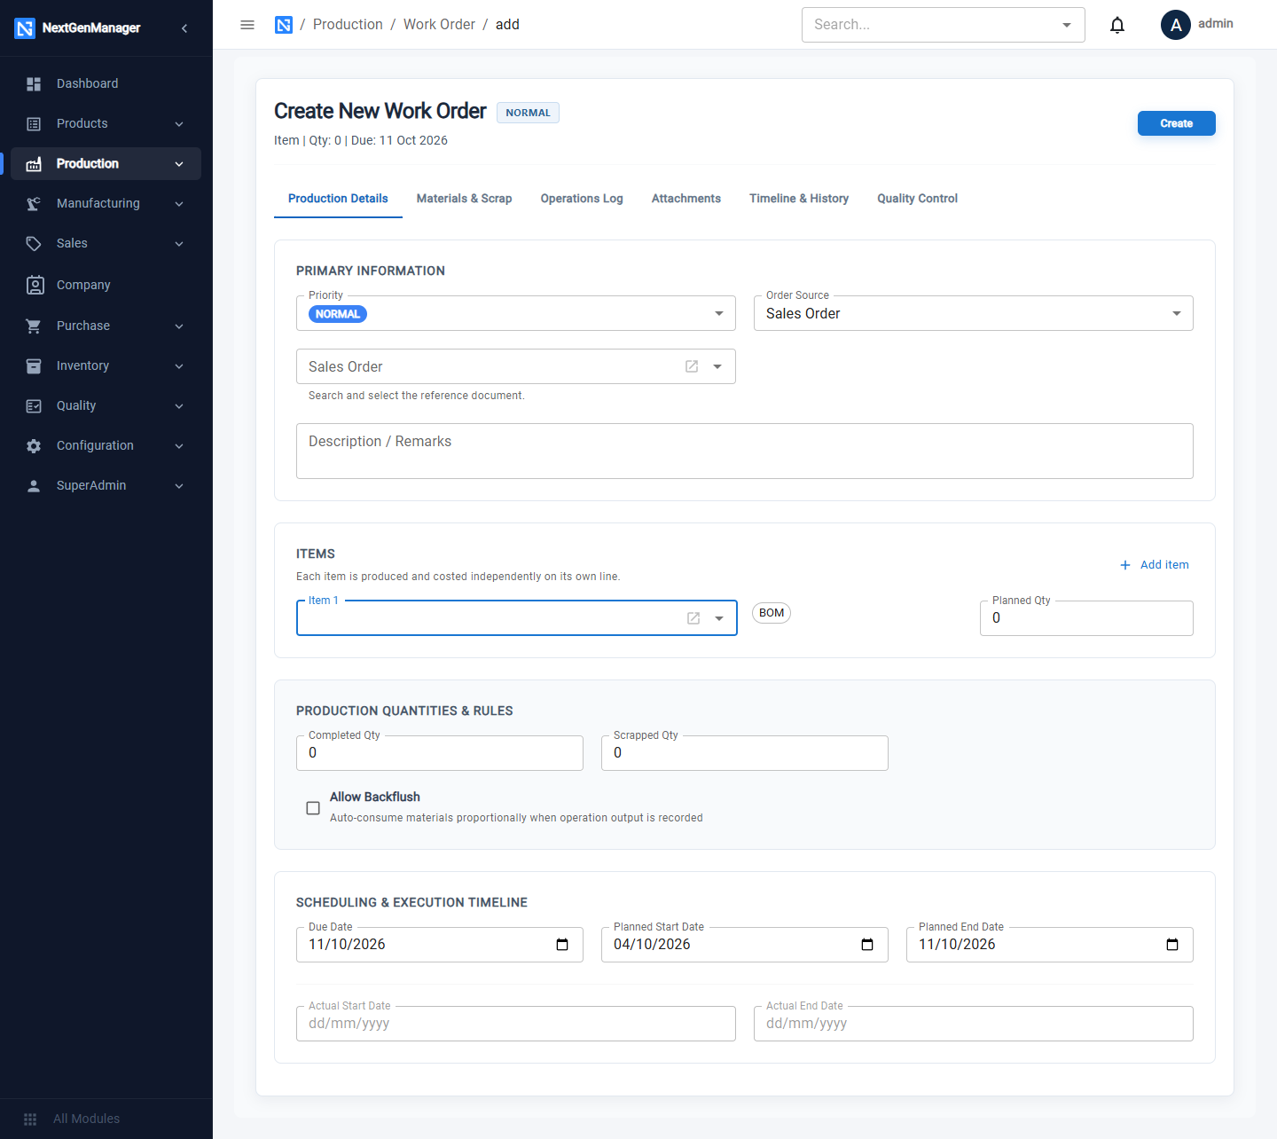Open Item 1 external link icon
This screenshot has width=1277, height=1139.
[693, 618]
